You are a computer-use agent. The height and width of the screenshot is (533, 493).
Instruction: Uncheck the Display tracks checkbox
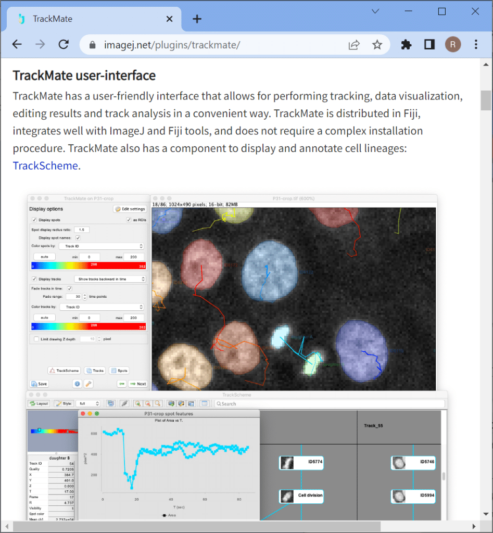tap(35, 279)
